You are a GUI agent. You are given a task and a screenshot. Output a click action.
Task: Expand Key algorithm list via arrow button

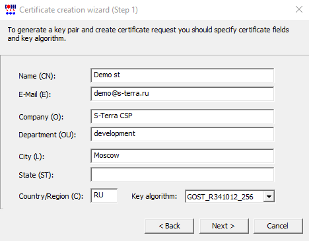[x=269, y=196]
